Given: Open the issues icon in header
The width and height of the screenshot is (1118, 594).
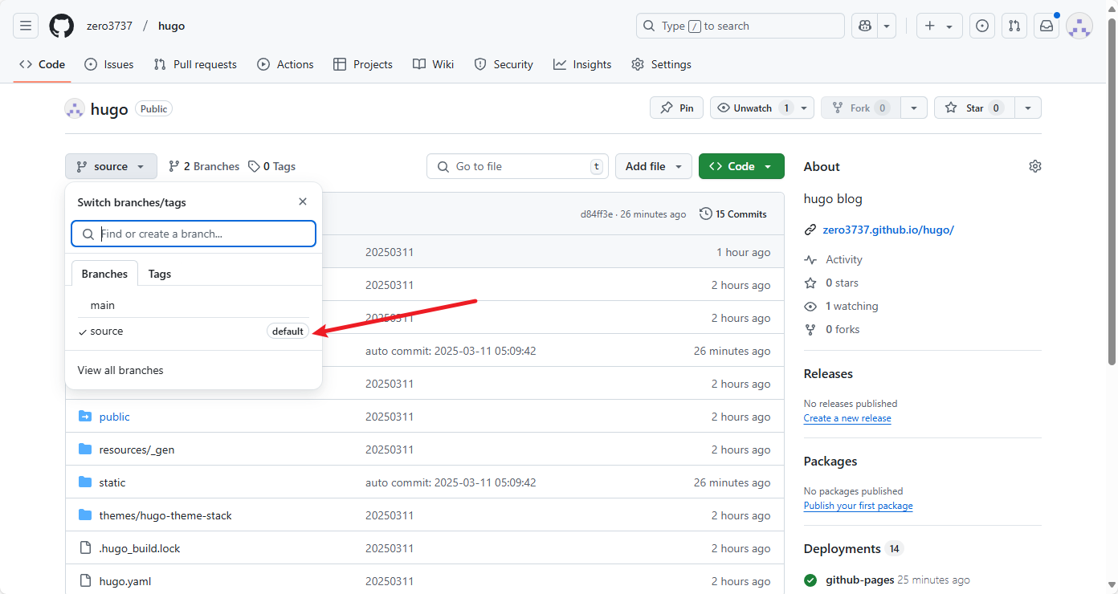Looking at the screenshot, I should [982, 26].
